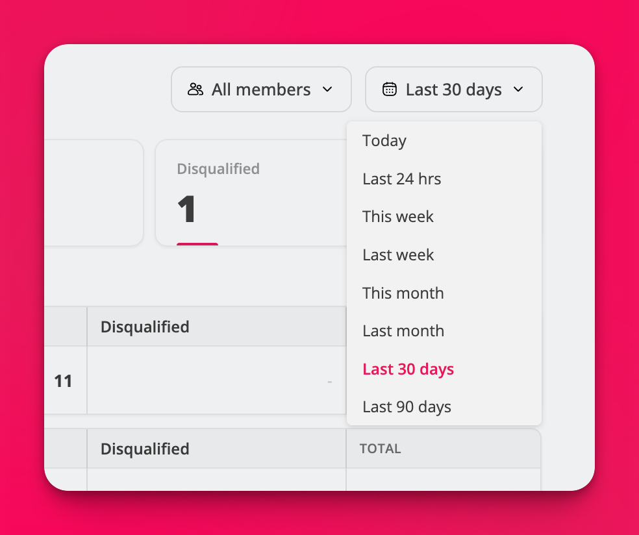Click the highlighted Last 30 days option

click(x=408, y=369)
